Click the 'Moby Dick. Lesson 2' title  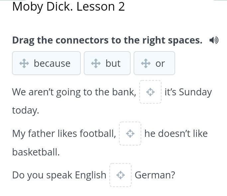pos(68,7)
